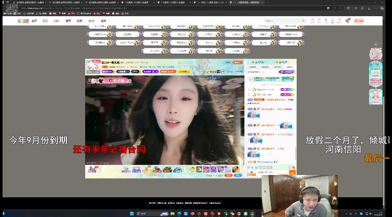This screenshot has height=217, width=392.
Task: Click the red icon on the chat toolbar's right end
Action: click(294, 167)
